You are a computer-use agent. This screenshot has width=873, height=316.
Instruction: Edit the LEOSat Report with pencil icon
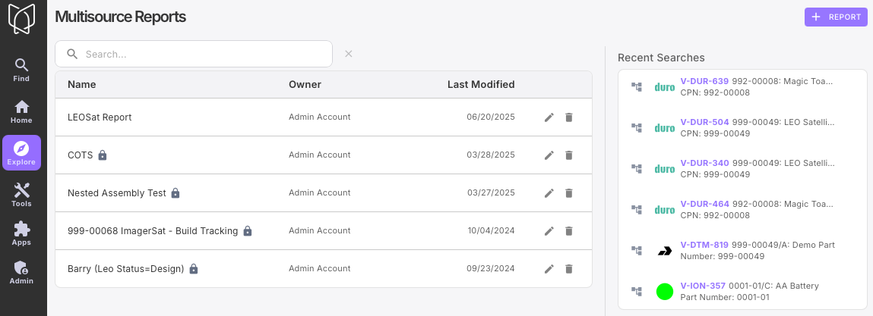coord(549,117)
